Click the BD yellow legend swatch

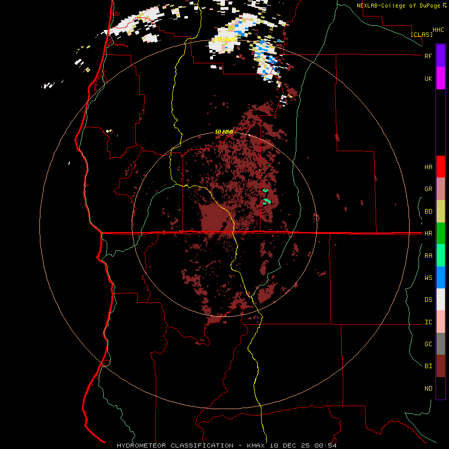(441, 212)
